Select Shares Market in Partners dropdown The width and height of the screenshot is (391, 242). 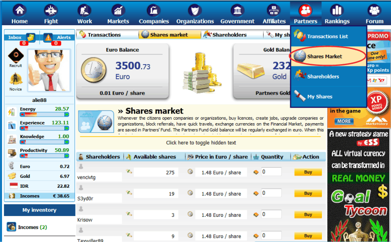coord(324,56)
